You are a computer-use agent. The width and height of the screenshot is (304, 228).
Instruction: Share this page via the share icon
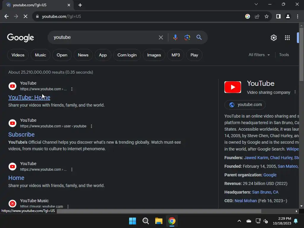257,17
